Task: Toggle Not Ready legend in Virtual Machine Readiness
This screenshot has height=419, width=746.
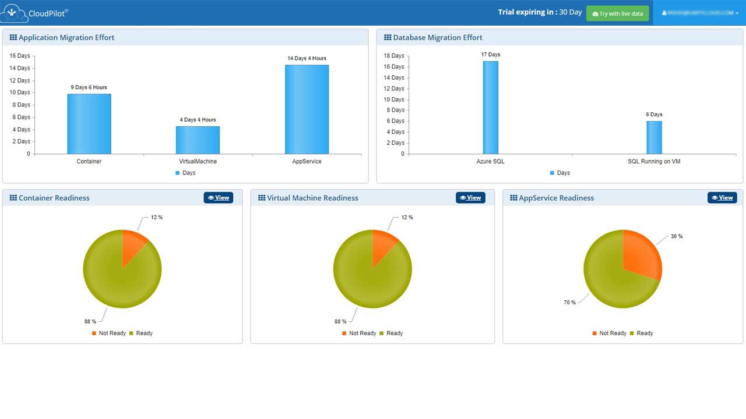Action: pos(359,333)
